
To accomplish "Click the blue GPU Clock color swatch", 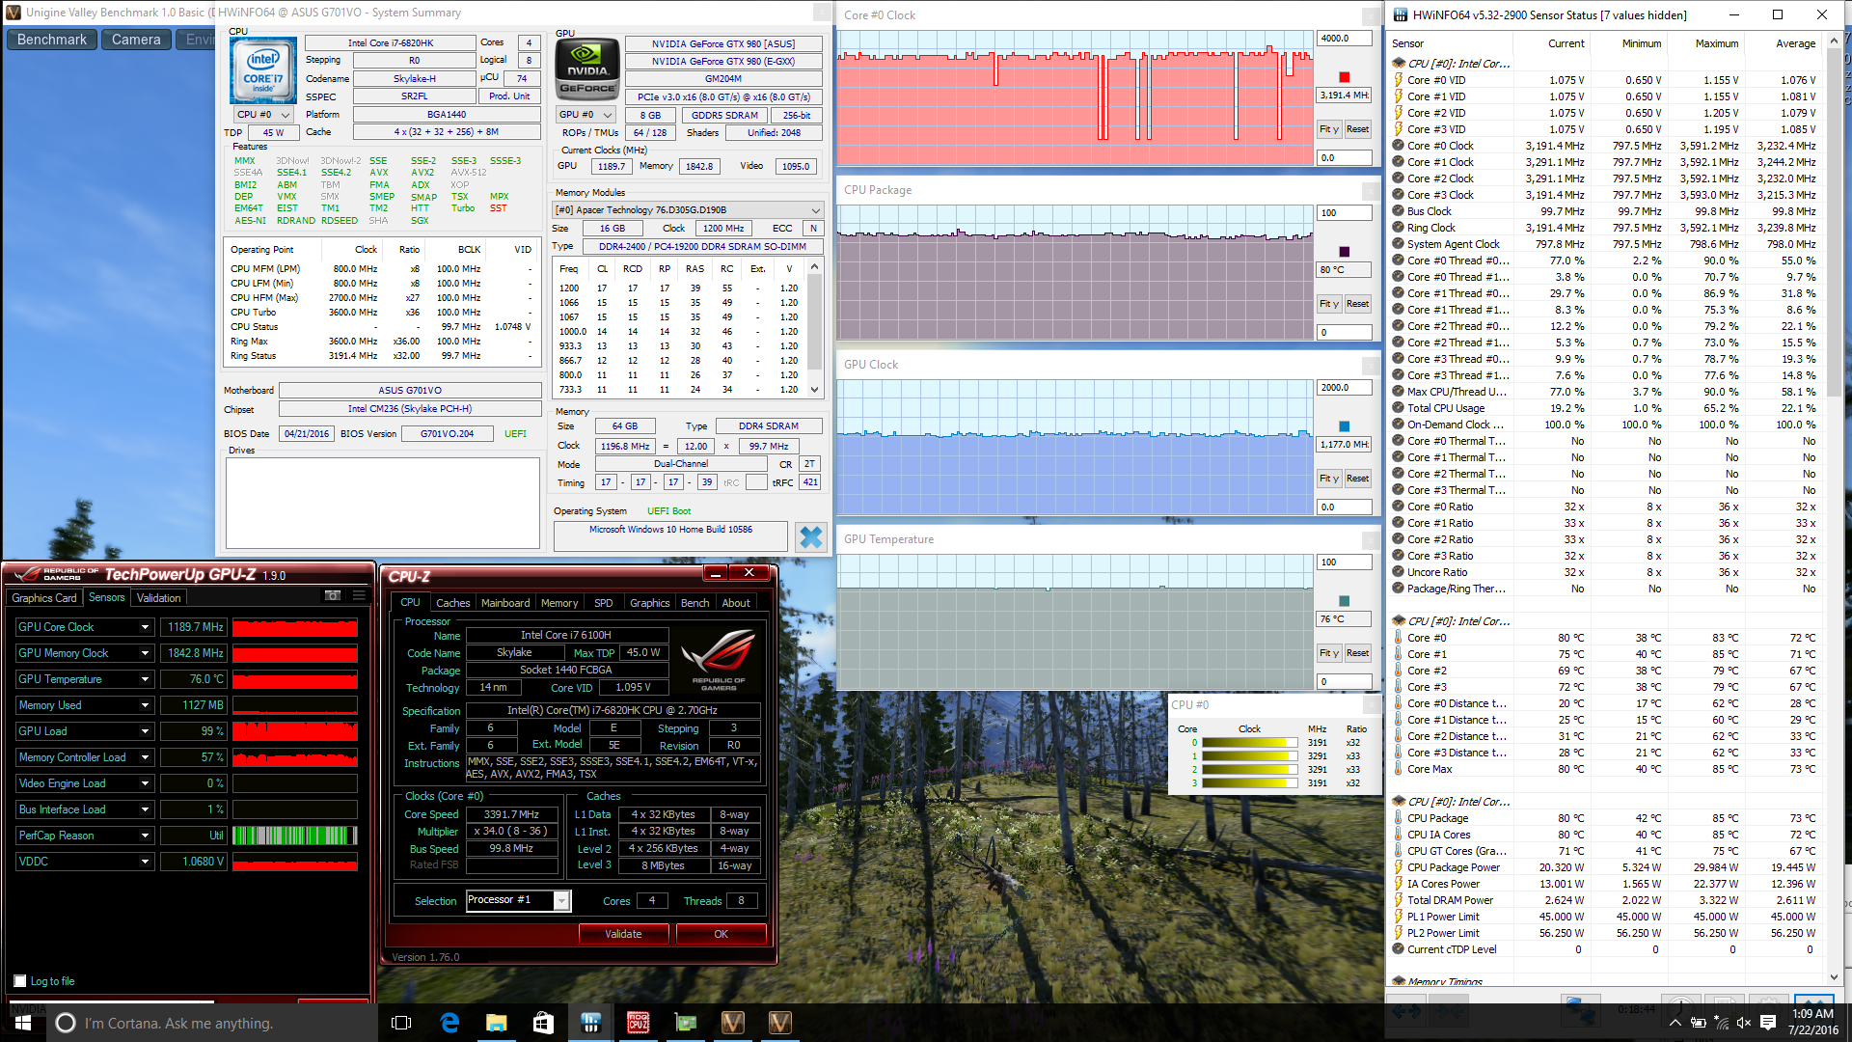I will [1345, 426].
